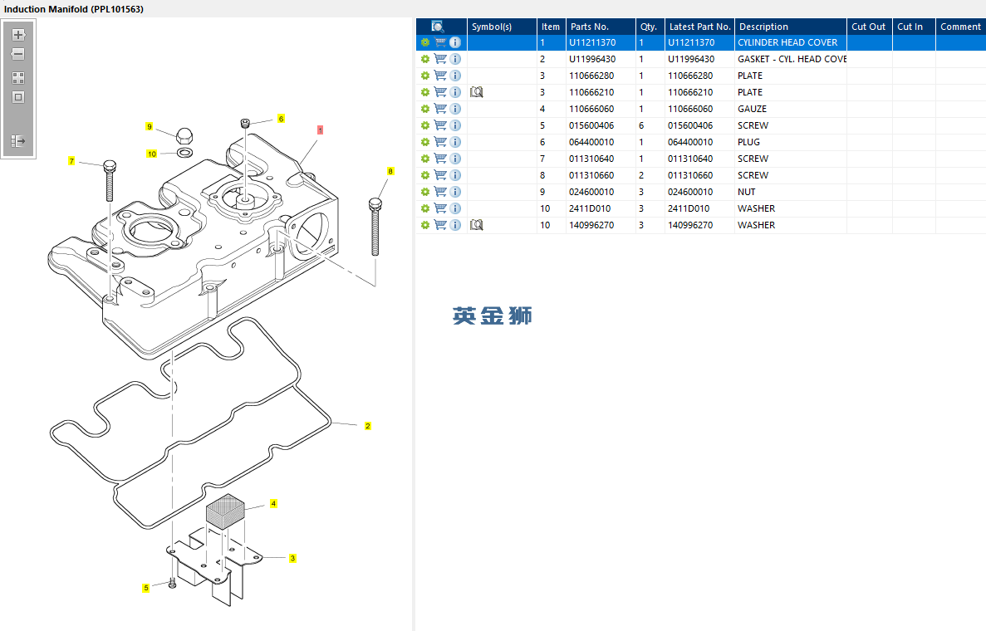The height and width of the screenshot is (631, 986).
Task: Open info for SCREW part 011310660
Action: click(455, 175)
